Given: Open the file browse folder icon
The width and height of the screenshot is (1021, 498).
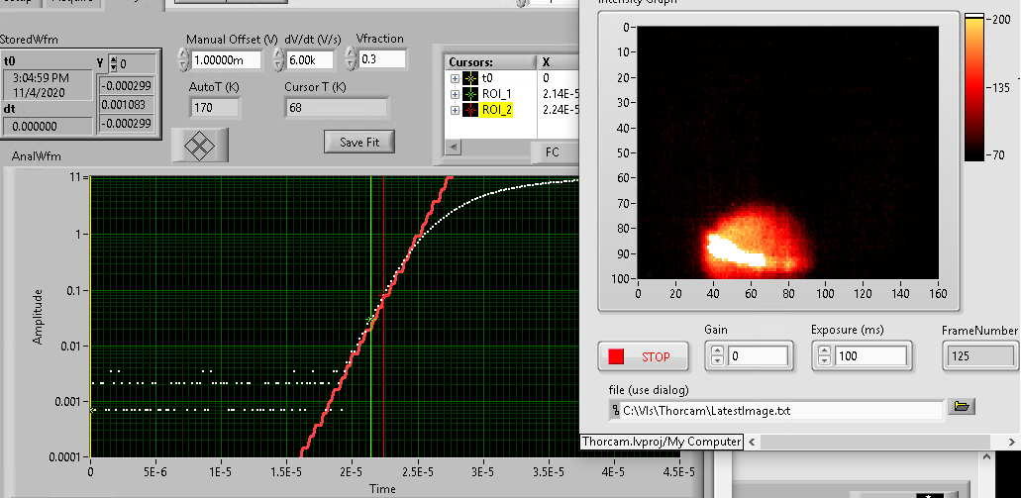Looking at the screenshot, I should (x=960, y=406).
